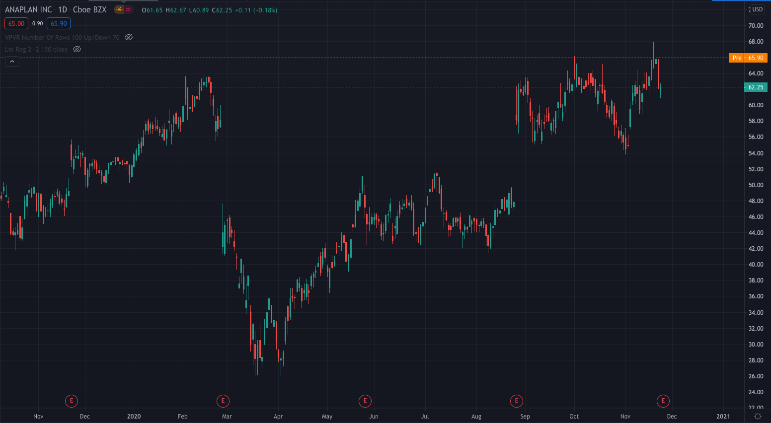The image size is (771, 423).
Task: Click the green 62.25 last price tag
Action: pyautogui.click(x=756, y=87)
